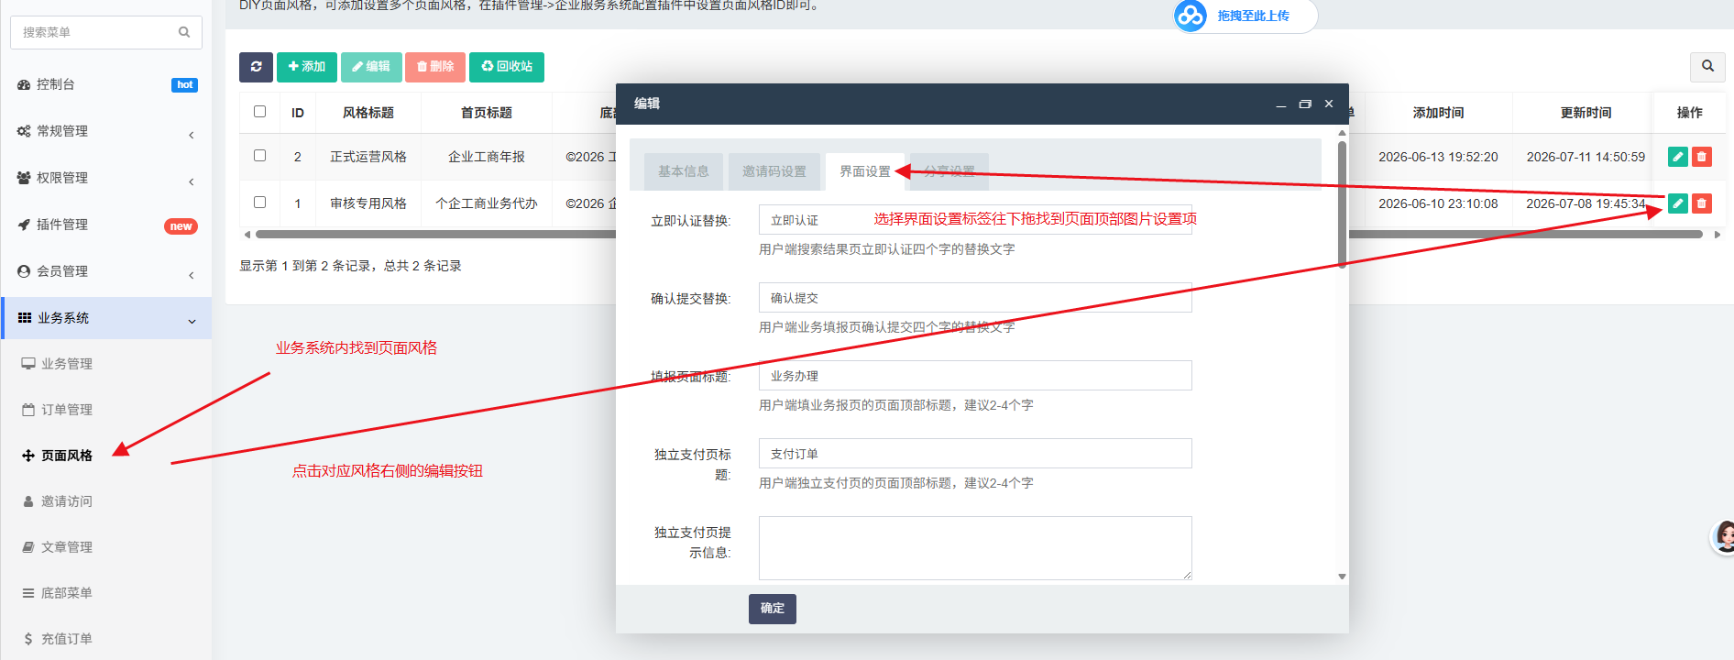Screen dimensions: 1734x660
Task: Click the 确认提交替换 input field
Action: [x=975, y=298]
